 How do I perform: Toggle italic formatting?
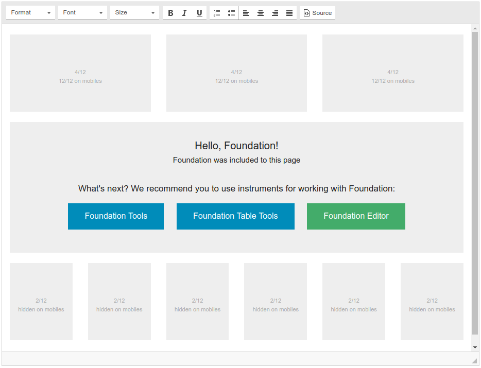[185, 13]
